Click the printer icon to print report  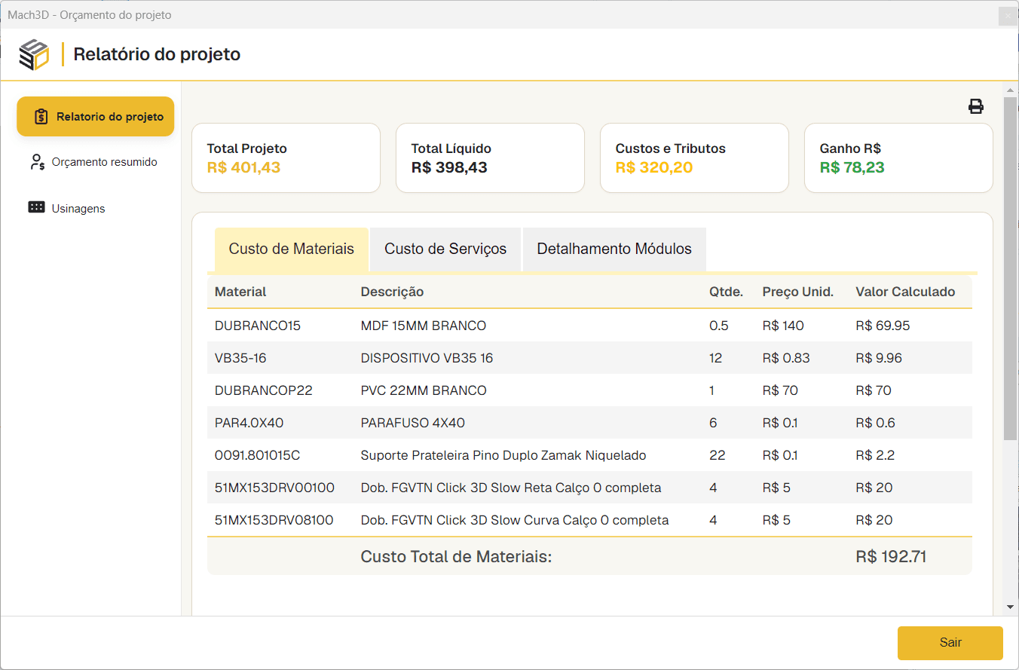(x=976, y=106)
